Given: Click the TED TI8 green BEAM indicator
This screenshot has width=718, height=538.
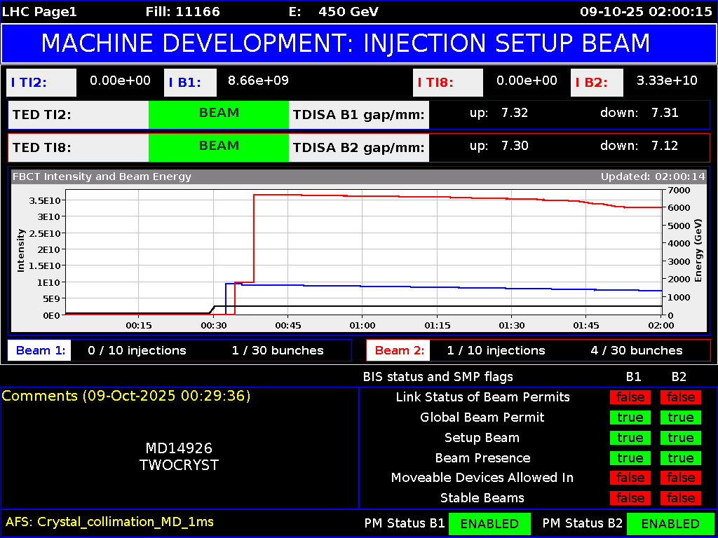Looking at the screenshot, I should [218, 146].
